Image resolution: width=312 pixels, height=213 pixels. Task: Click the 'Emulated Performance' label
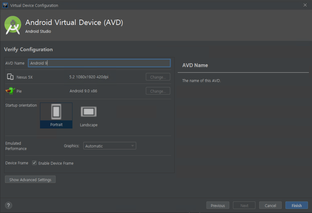(16, 146)
